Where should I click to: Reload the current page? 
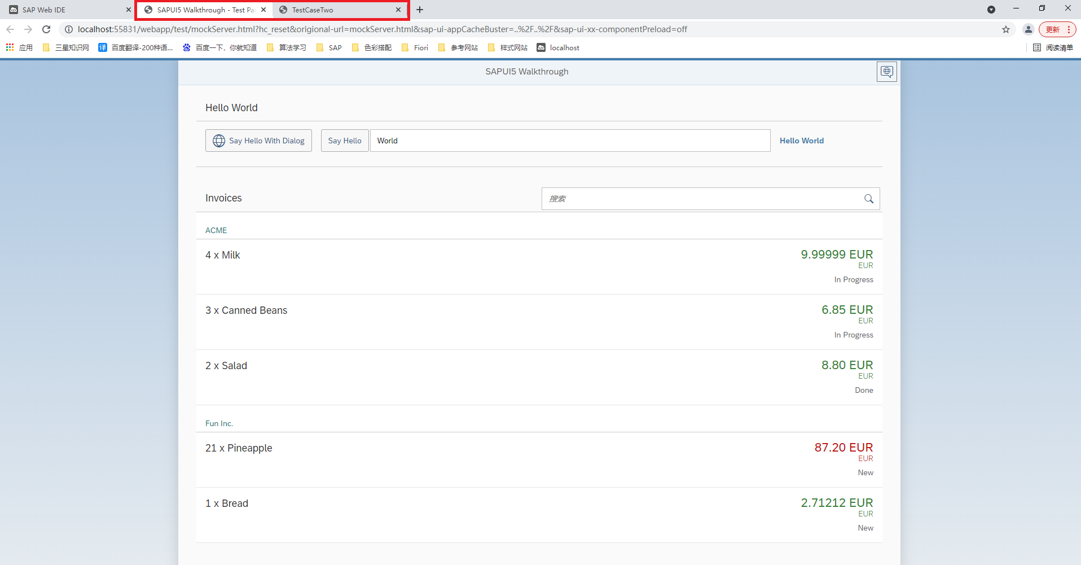point(47,29)
